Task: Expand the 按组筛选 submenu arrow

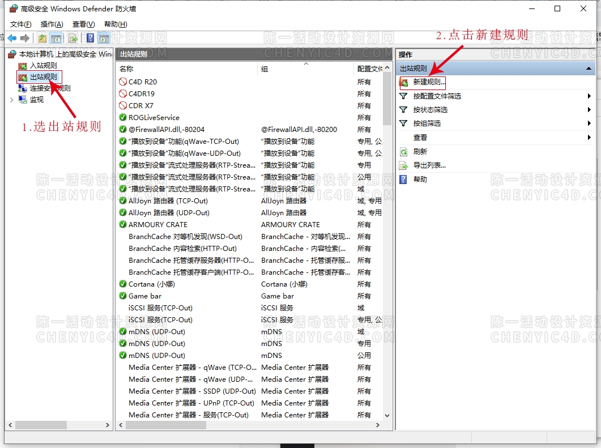Action: pos(589,123)
